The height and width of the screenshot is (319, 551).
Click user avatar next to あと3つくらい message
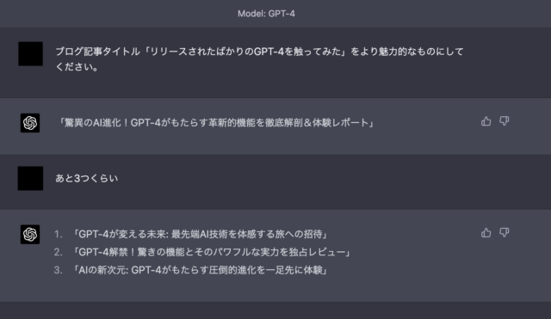coord(31,178)
